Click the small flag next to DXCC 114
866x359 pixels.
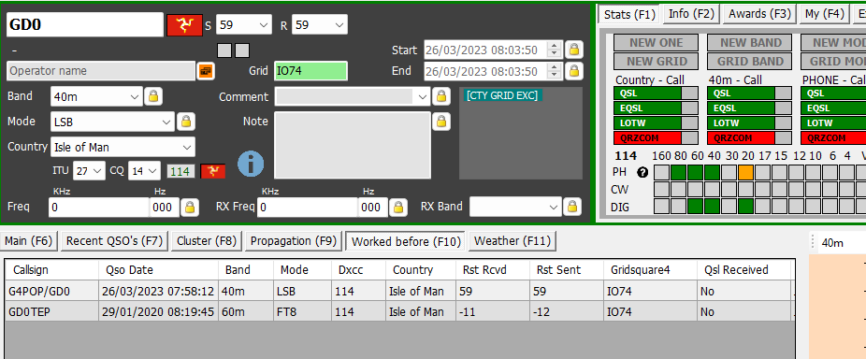click(212, 171)
